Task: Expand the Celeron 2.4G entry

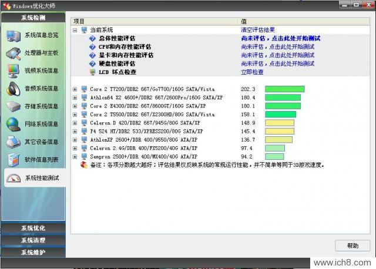Action: 75,148
